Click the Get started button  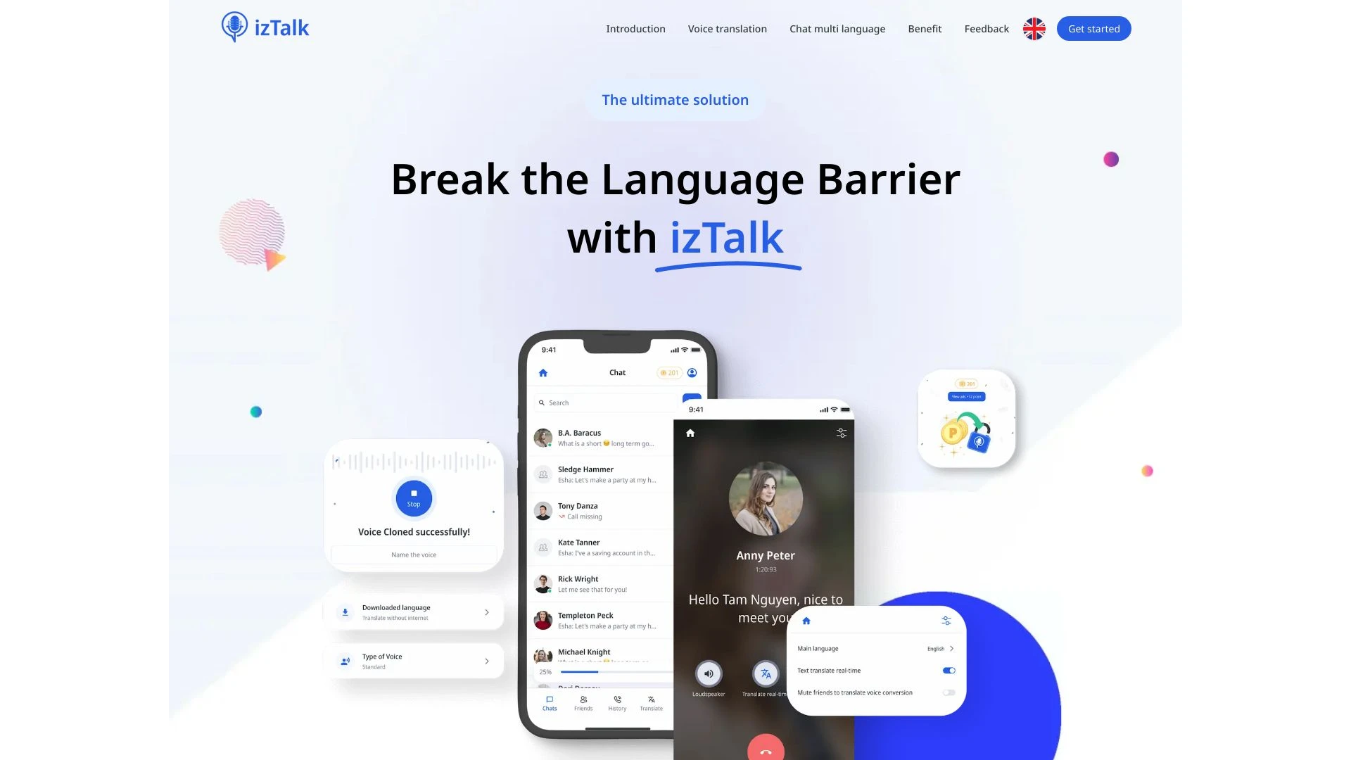(1094, 28)
